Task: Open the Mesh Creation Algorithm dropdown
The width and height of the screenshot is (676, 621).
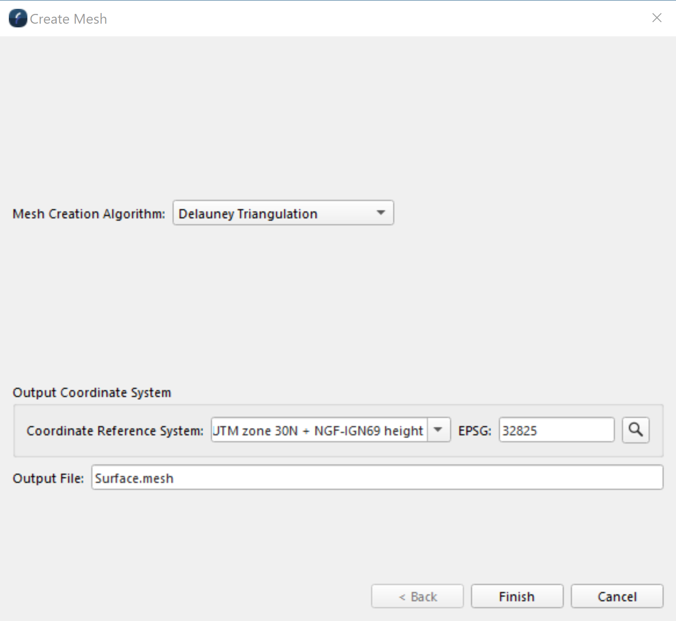Action: pyautogui.click(x=283, y=213)
